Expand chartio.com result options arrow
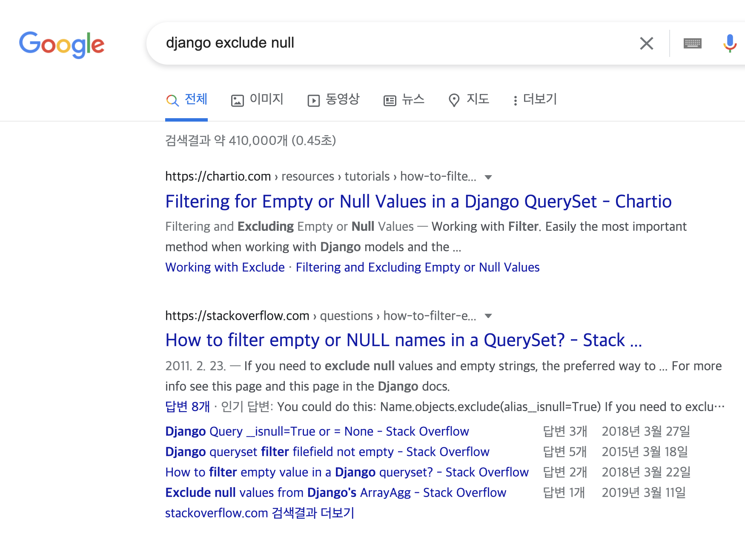Image resolution: width=745 pixels, height=551 pixels. 488,177
